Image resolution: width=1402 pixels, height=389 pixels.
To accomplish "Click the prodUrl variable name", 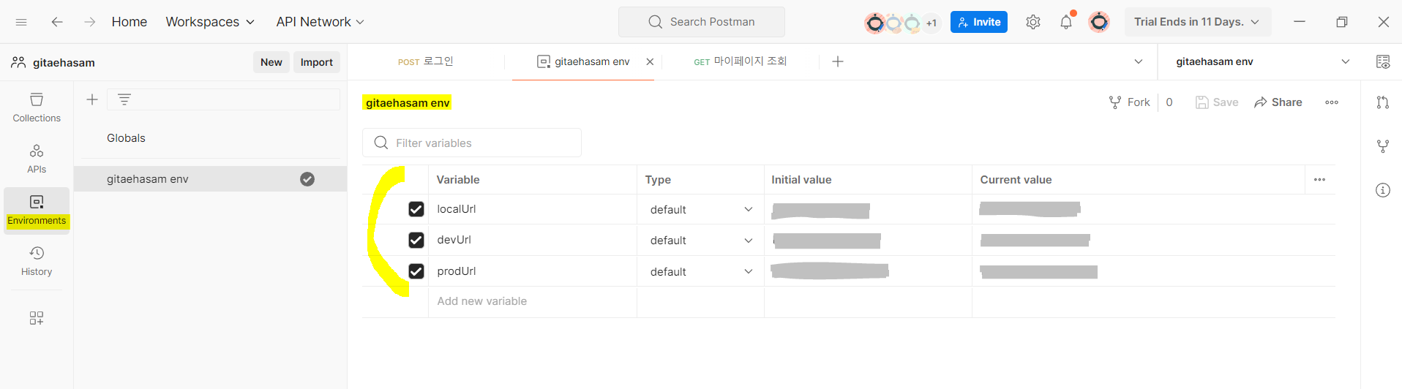I will (x=457, y=271).
